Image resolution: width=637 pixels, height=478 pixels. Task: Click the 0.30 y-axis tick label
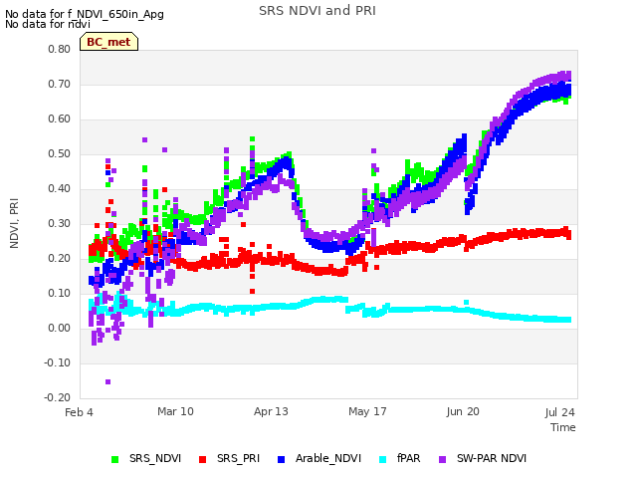point(60,223)
